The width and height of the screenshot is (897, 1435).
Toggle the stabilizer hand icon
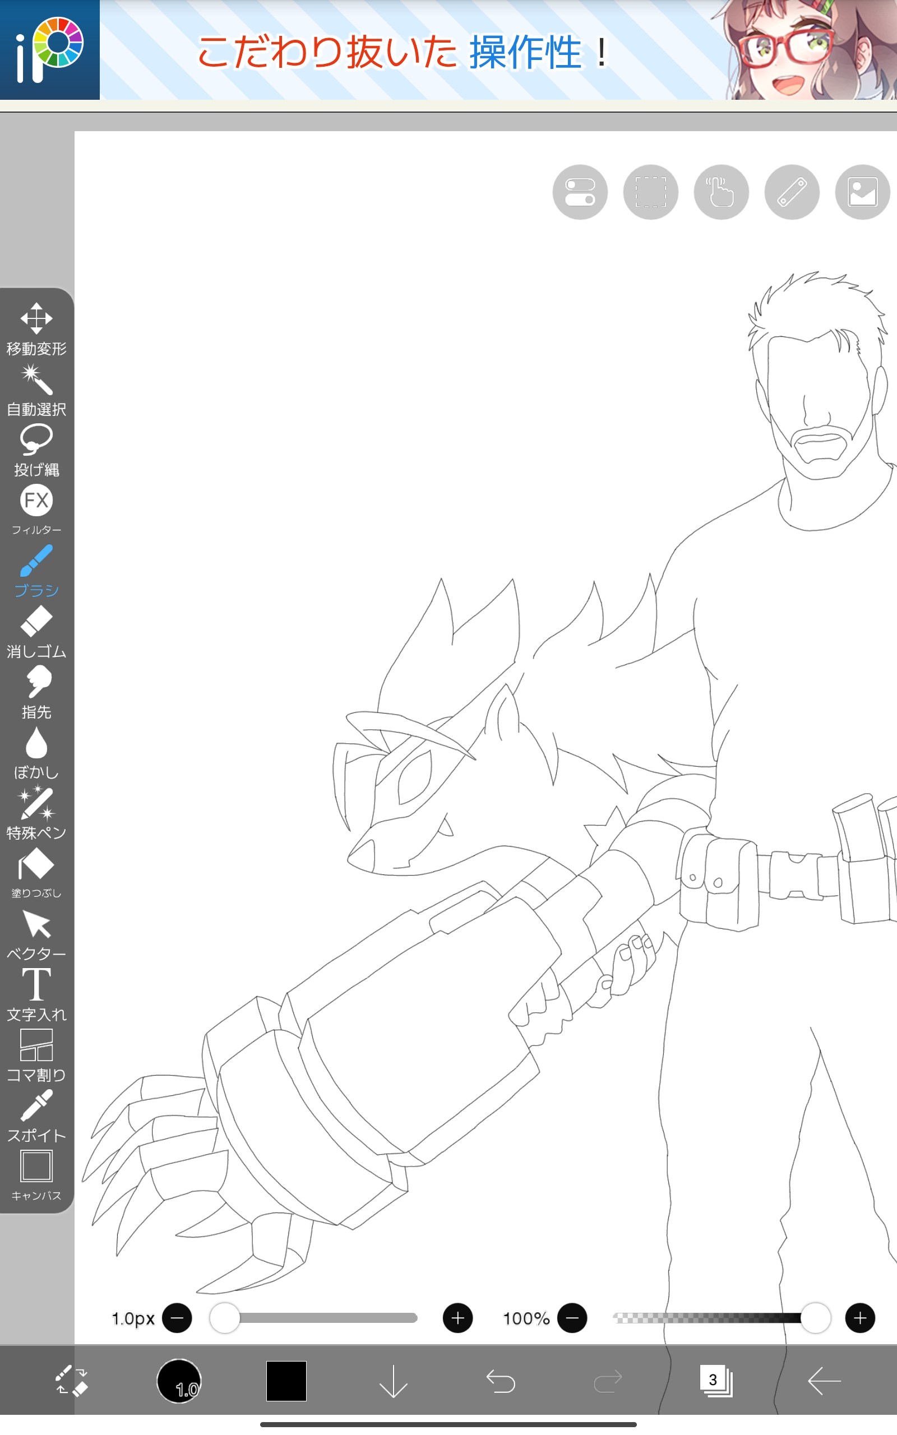coord(721,192)
